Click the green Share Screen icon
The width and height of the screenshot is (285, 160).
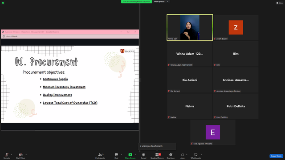click(x=130, y=155)
